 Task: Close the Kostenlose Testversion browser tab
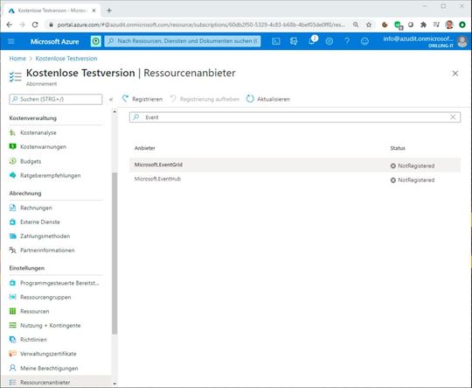coord(94,11)
